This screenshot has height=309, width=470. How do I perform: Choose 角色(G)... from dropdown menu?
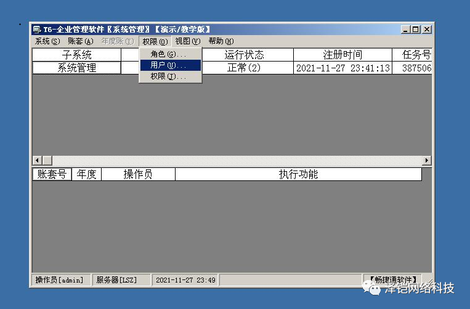click(x=171, y=54)
